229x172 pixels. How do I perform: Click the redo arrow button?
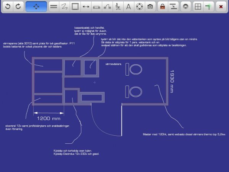18,6
